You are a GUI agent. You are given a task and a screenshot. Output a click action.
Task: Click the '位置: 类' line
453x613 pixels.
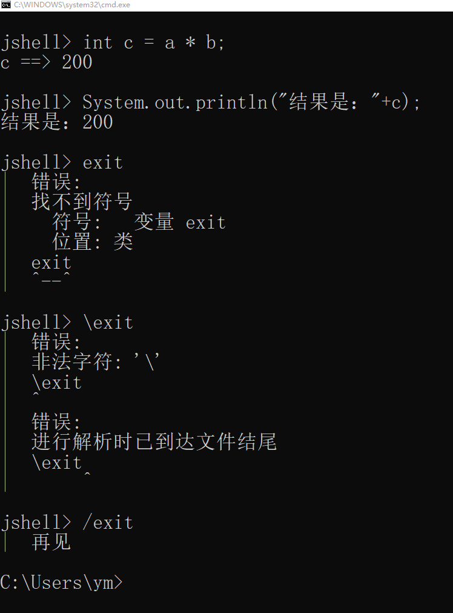(x=93, y=242)
